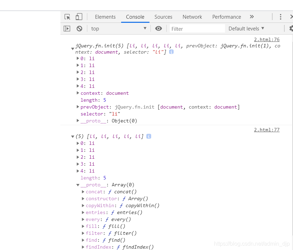
Task: Open console settings gear icon
Action: point(291,28)
